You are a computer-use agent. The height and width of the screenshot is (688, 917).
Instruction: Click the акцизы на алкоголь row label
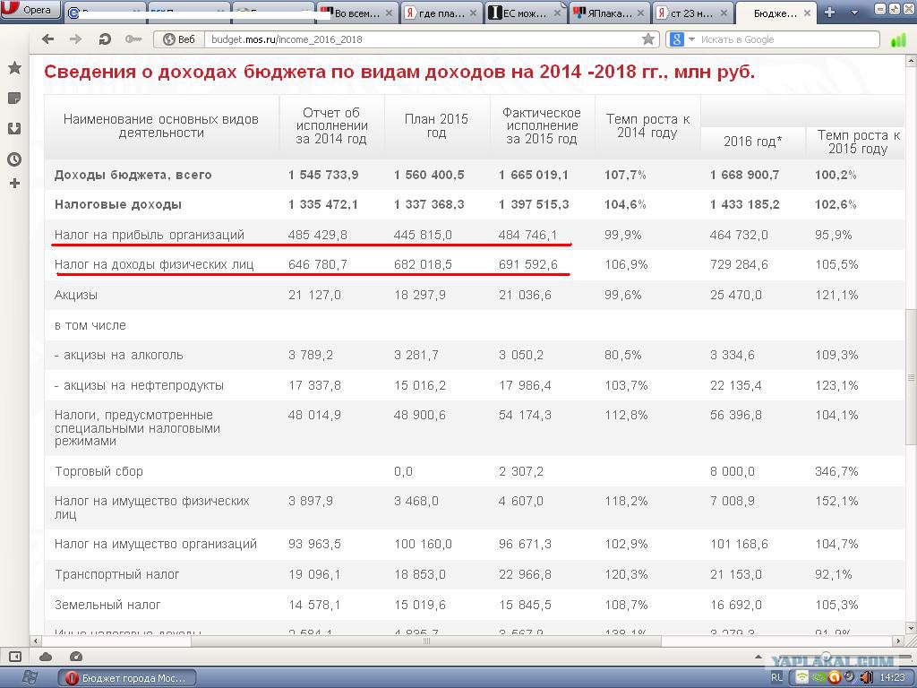click(x=119, y=355)
